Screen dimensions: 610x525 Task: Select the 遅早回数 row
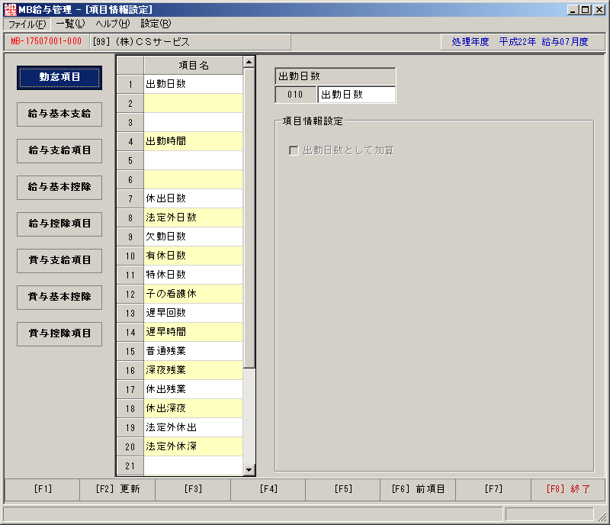coord(194,313)
